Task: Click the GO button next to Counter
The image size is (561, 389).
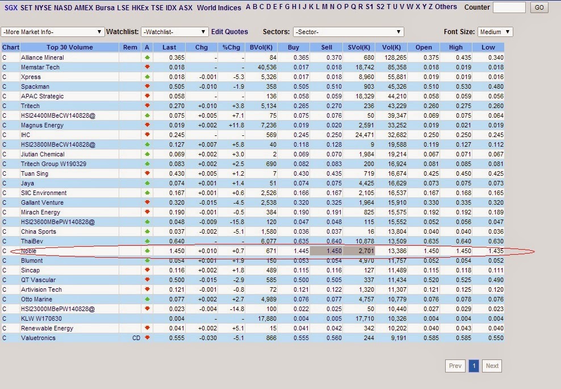Action: click(539, 7)
